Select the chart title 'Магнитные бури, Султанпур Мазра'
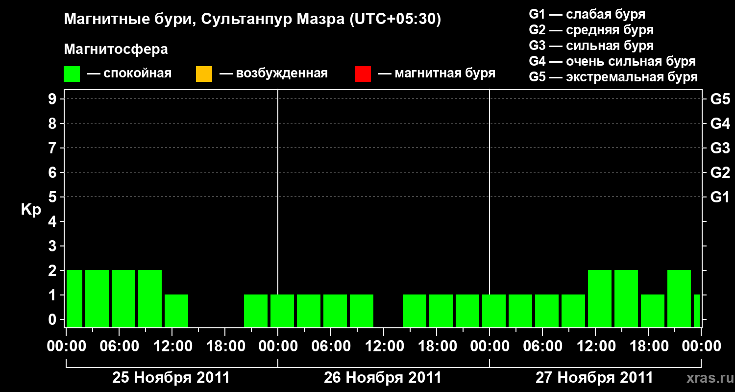 tap(203, 20)
